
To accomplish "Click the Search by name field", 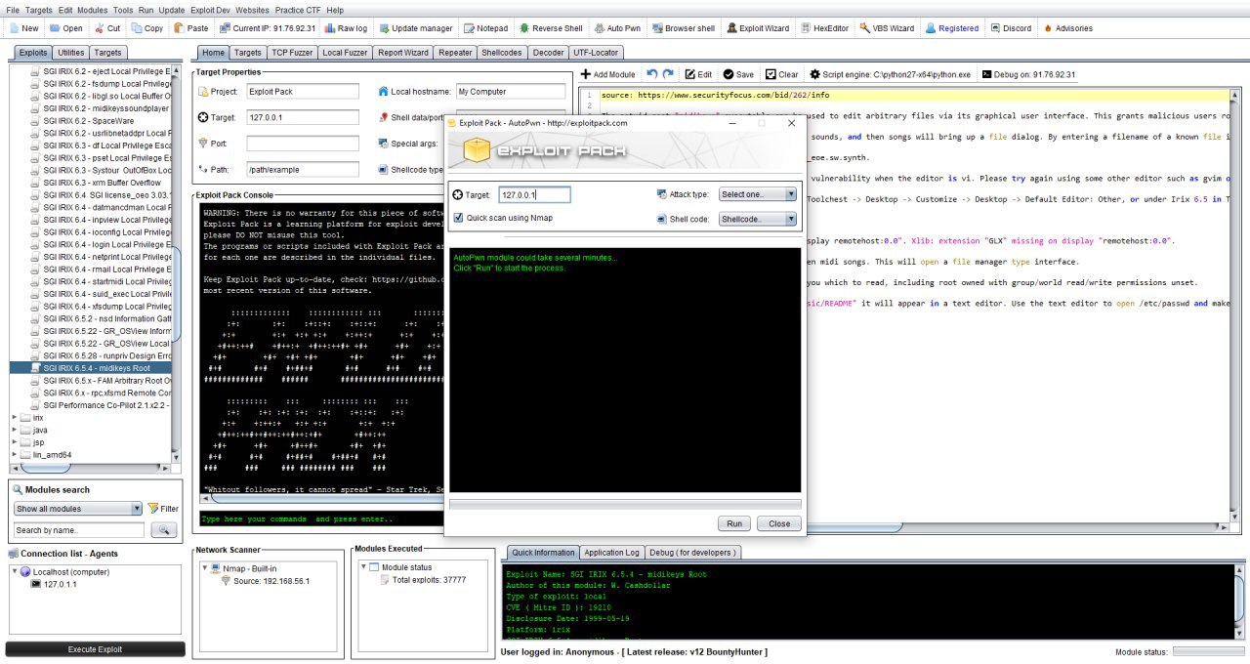I will click(x=79, y=530).
